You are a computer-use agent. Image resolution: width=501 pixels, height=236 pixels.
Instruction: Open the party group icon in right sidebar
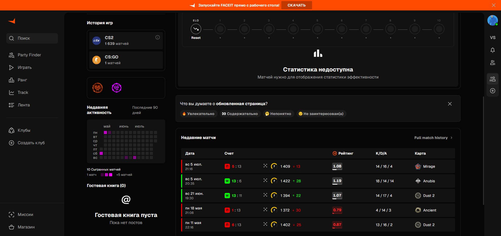pyautogui.click(x=493, y=79)
